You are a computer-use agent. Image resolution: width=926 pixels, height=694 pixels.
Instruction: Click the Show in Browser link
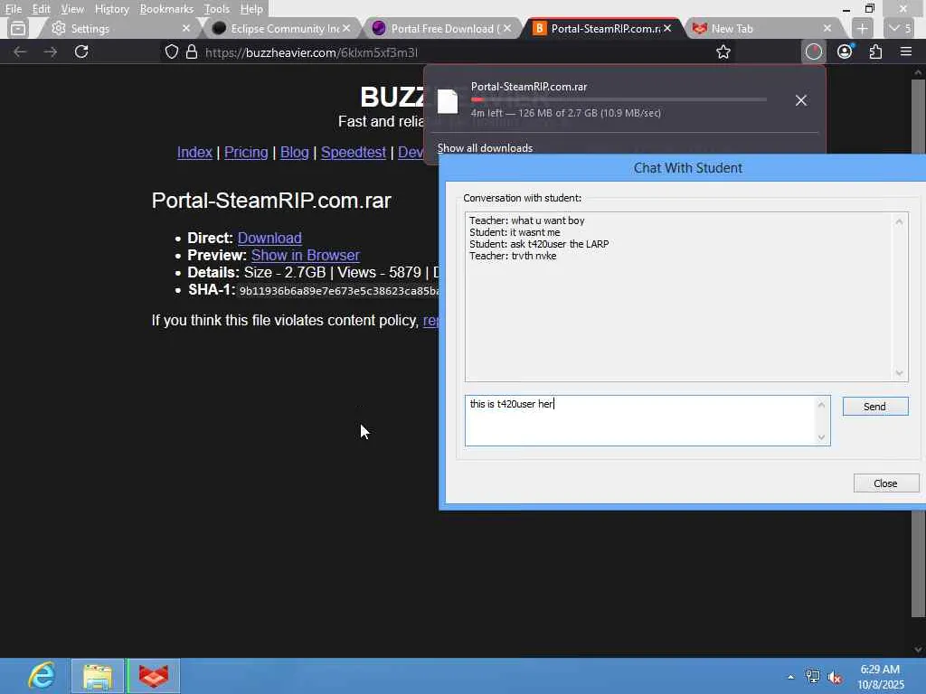pos(306,255)
